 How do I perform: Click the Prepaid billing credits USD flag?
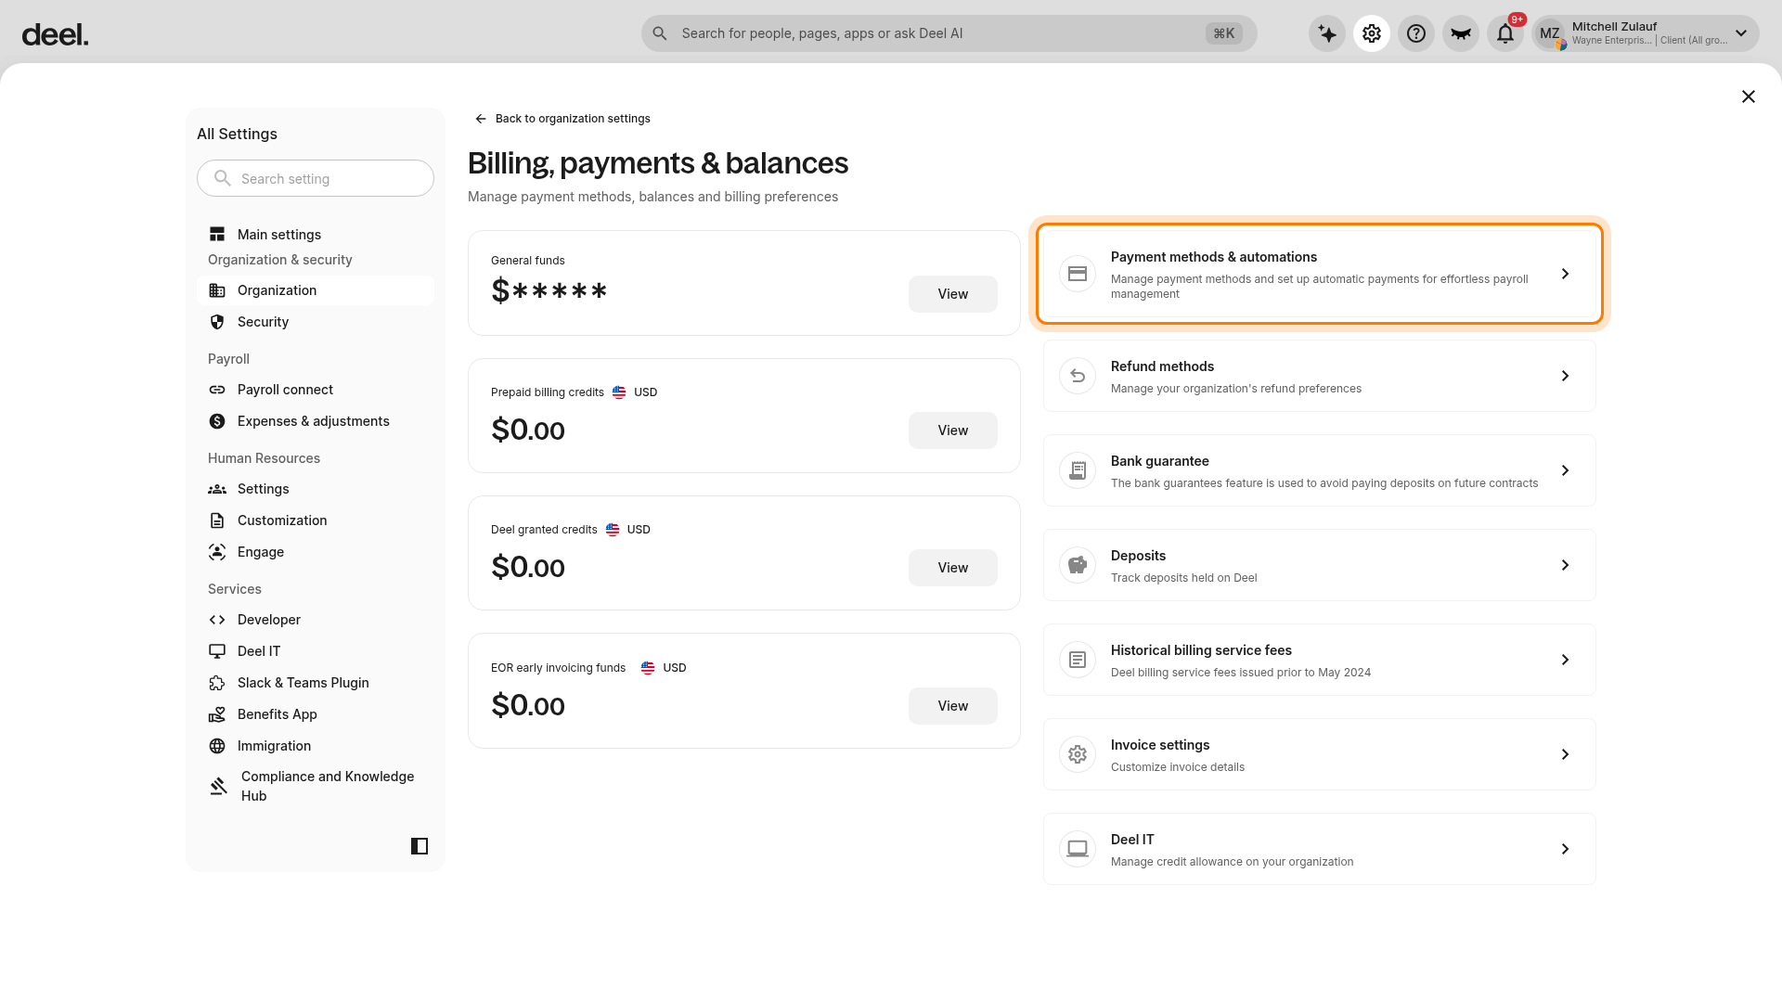[x=619, y=392]
